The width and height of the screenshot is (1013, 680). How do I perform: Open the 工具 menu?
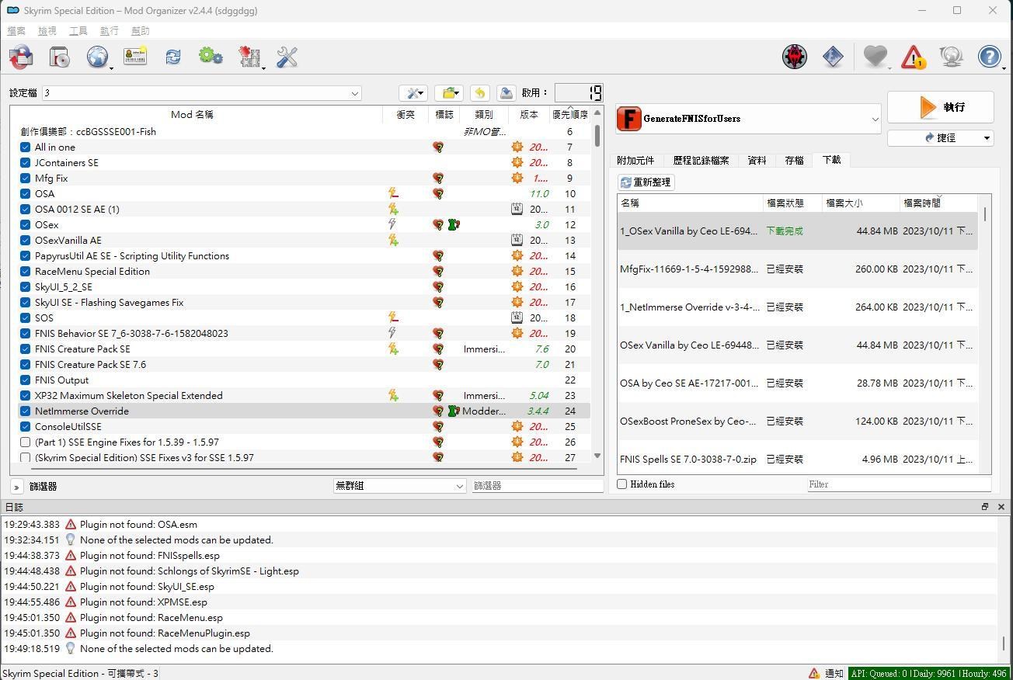pos(78,31)
